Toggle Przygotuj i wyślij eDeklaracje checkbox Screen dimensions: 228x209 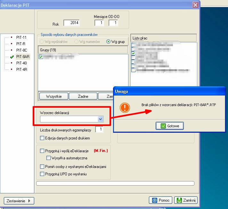point(42,151)
